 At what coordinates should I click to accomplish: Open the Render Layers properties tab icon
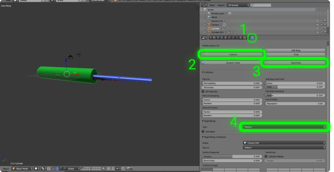(x=214, y=37)
